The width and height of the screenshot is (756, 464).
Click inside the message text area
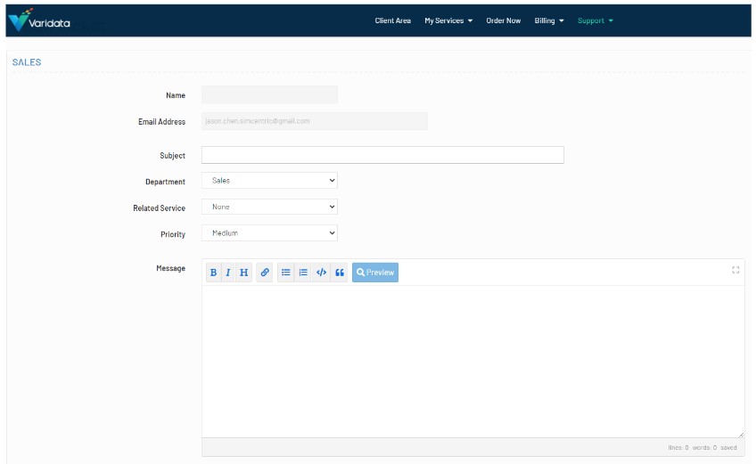pyautogui.click(x=473, y=362)
